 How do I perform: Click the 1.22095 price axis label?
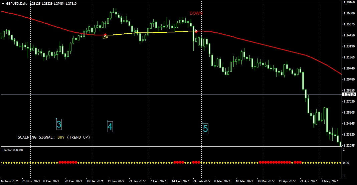click(x=349, y=145)
